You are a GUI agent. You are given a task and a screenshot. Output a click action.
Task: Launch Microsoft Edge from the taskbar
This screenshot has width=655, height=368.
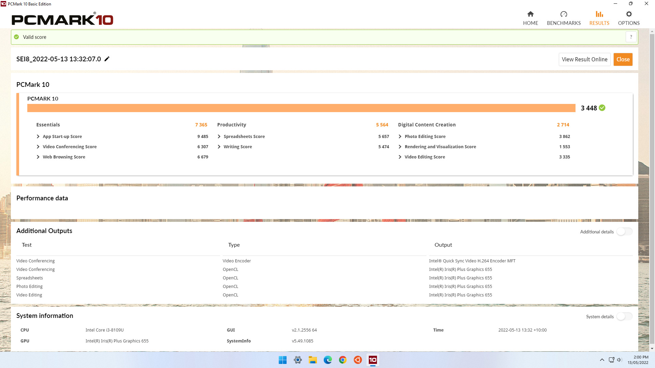(x=327, y=360)
